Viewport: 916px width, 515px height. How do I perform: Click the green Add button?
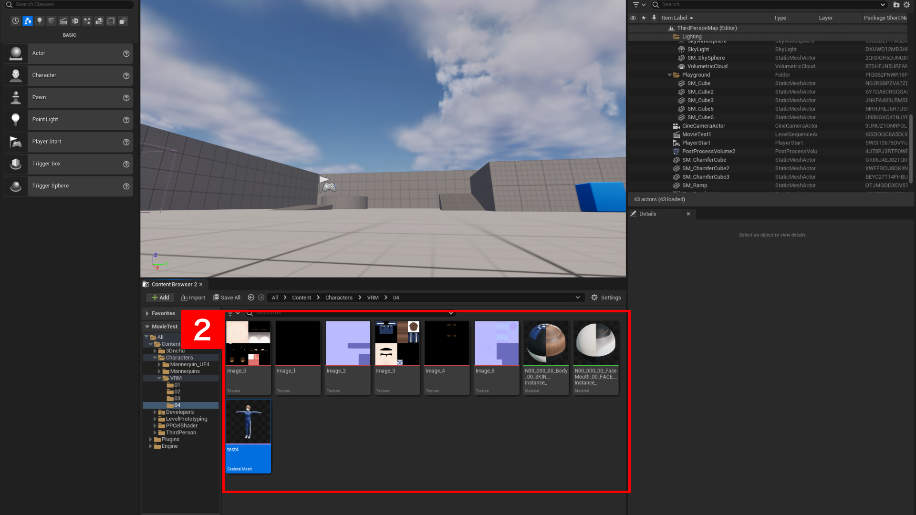159,297
